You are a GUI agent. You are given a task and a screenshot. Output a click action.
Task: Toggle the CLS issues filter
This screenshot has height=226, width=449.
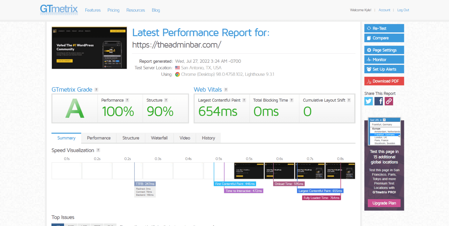pyautogui.click(x=110, y=225)
